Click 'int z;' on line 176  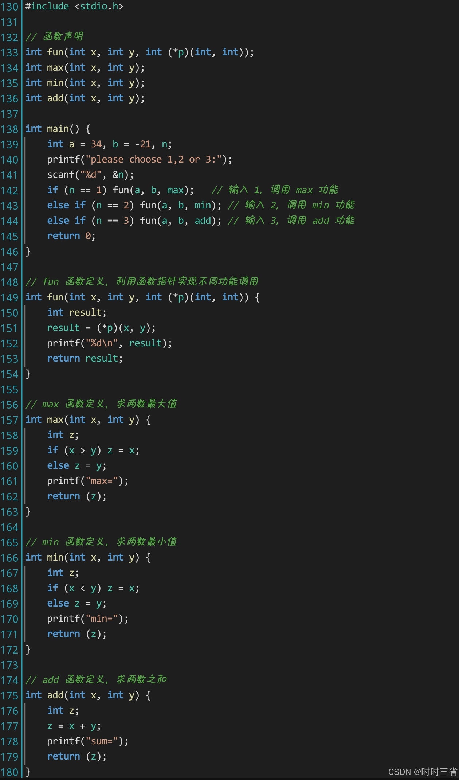[x=63, y=711]
